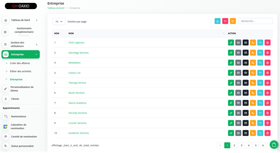Image resolution: width=280 pixels, height=153 pixels.
Task: Click the previous page arrow in pagination
Action: 220,145
